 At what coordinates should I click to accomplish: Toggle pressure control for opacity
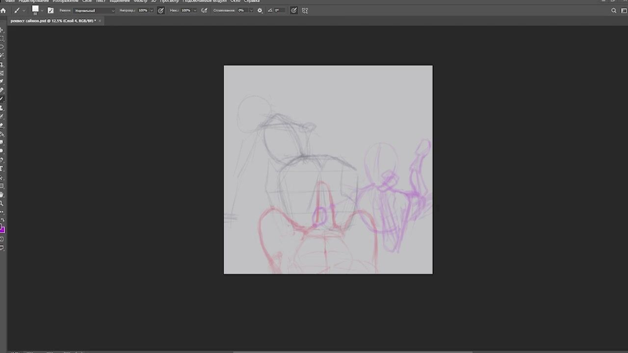click(x=161, y=10)
